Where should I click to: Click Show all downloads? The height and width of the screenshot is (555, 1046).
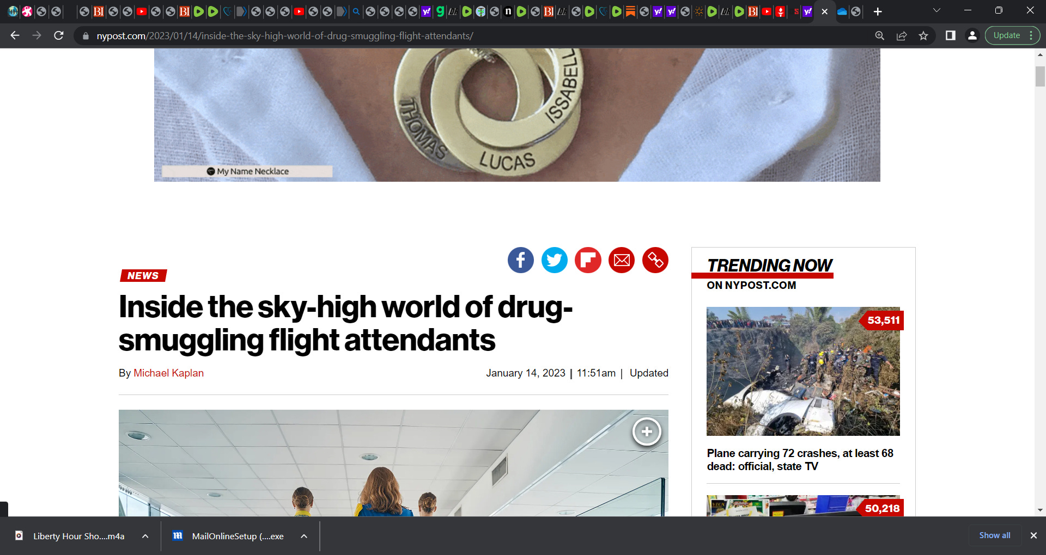click(995, 535)
